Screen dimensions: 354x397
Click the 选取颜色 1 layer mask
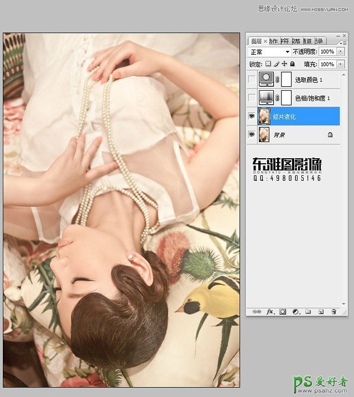[286, 80]
